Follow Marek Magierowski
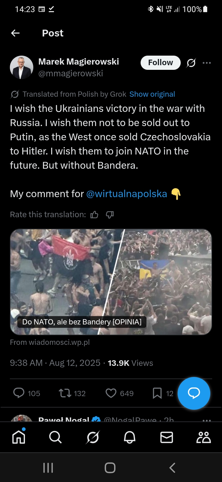 click(x=160, y=63)
